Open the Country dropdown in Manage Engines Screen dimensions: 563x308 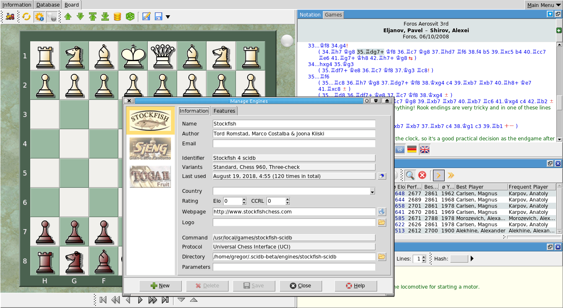click(x=372, y=191)
